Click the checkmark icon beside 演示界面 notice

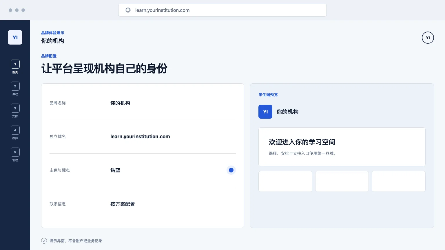coord(44,241)
